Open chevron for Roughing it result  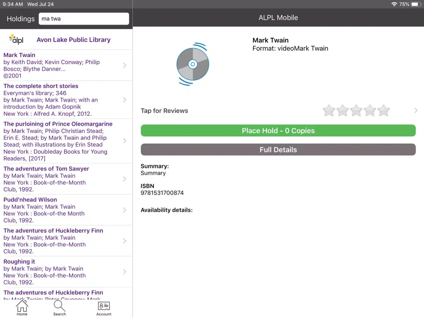click(125, 272)
